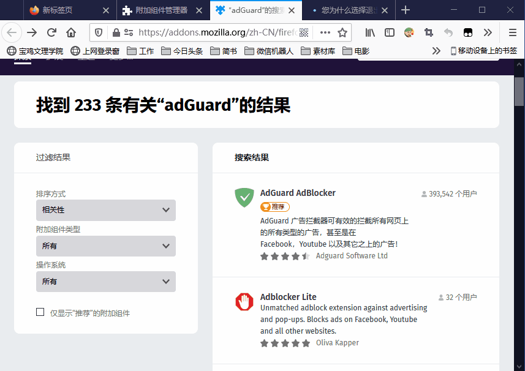
Task: Open the tracking protection shield panel
Action: point(99,32)
